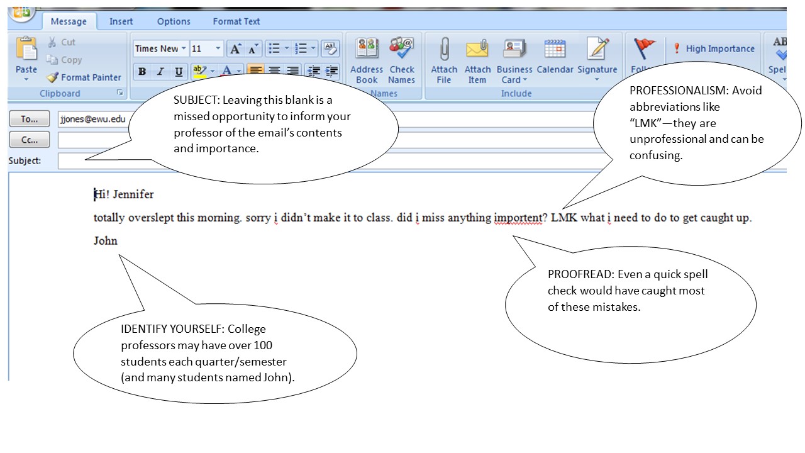This screenshot has height=453, width=805.
Task: Open the Format Text ribbon tab
Action: [x=236, y=21]
